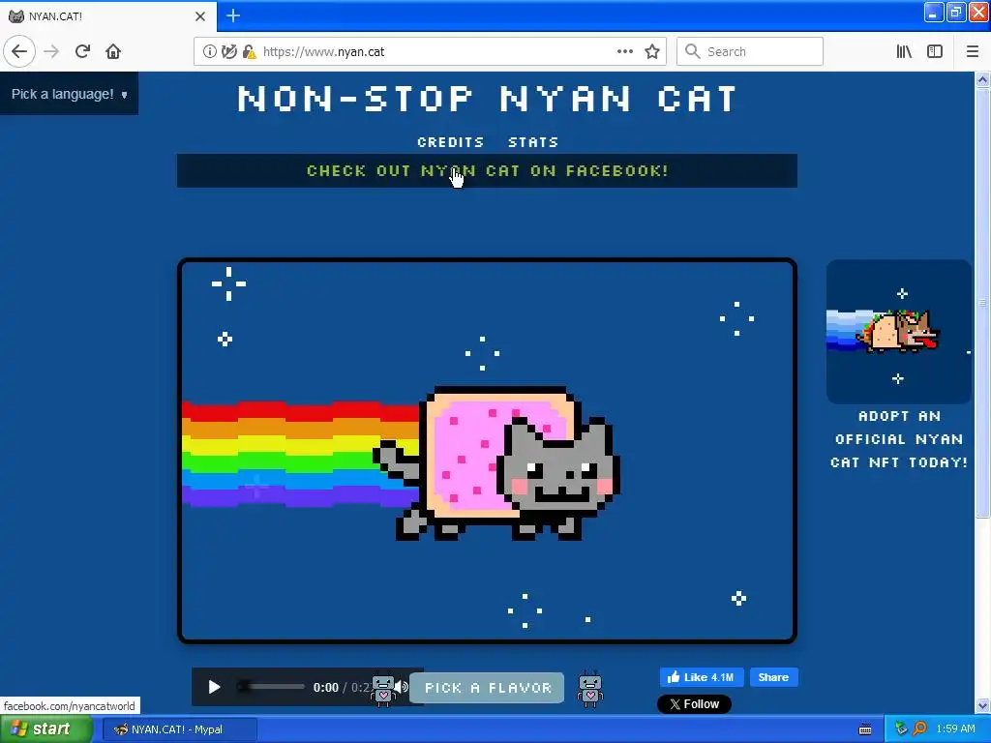Viewport: 991px width, 743px height.
Task: Click the X Follow button
Action: pos(694,704)
